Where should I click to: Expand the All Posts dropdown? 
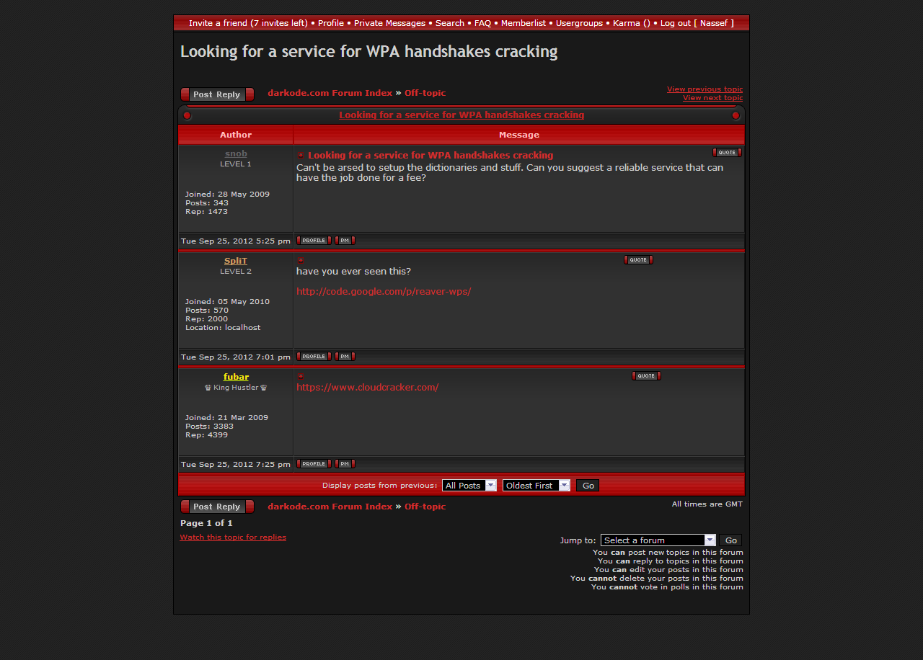469,486
